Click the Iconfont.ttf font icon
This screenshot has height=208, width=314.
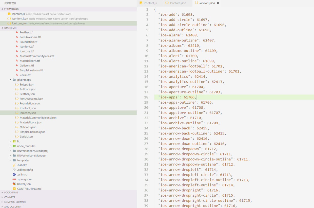click(17, 47)
